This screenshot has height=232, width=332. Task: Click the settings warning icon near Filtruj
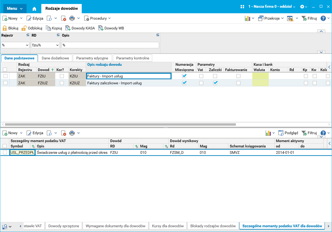coord(290,18)
